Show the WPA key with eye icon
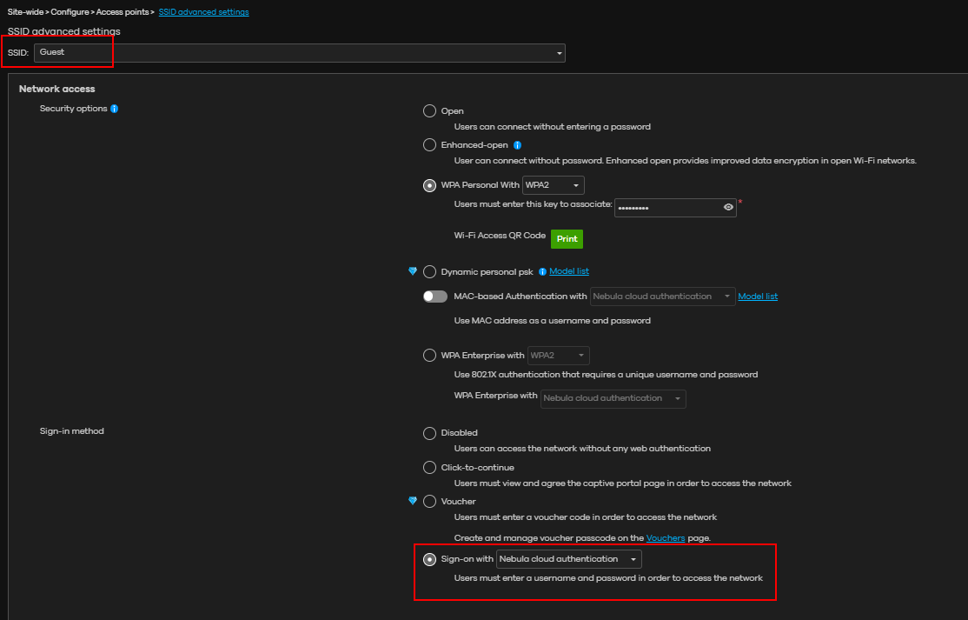Viewport: 968px width, 620px height. click(x=728, y=208)
